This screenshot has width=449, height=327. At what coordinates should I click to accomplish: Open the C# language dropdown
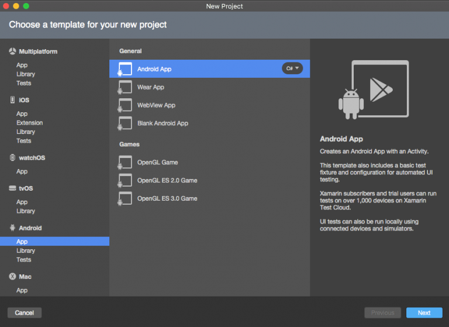click(x=292, y=68)
